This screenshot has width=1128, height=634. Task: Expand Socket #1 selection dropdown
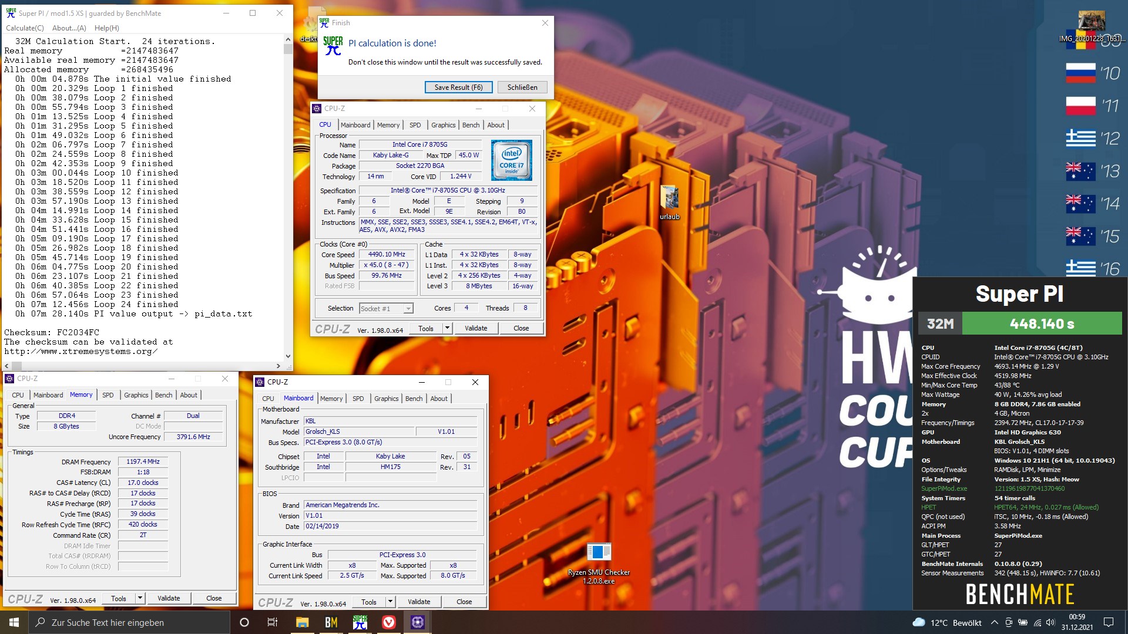point(408,309)
